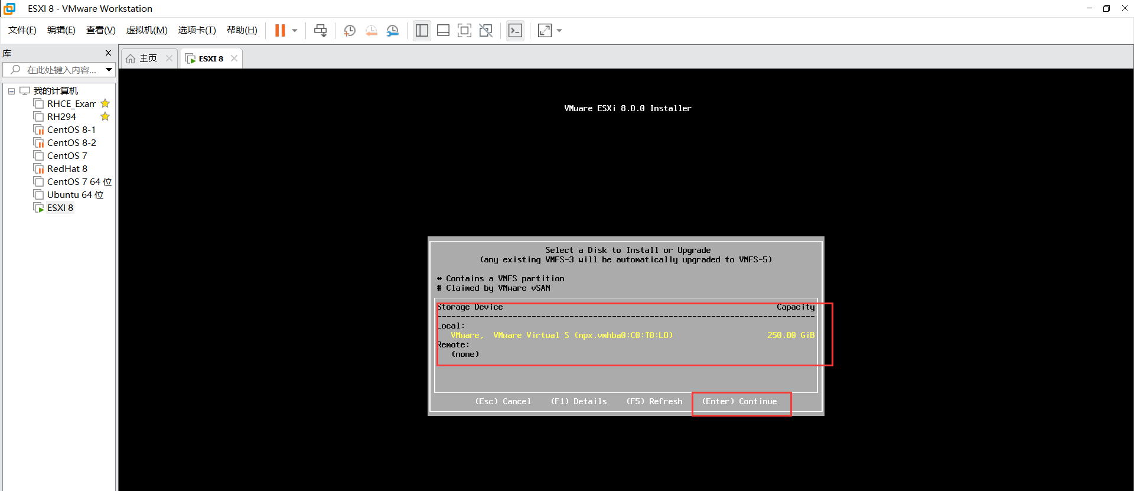Screen dimensions: 1134x491
Task: Revert the virtual machine to its snapshot
Action: 371,30
